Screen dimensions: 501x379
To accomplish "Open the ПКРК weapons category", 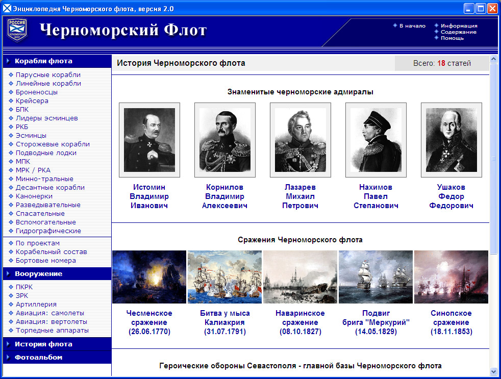I will [24, 287].
